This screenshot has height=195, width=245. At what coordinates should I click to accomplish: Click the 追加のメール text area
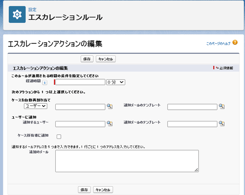[127, 161]
